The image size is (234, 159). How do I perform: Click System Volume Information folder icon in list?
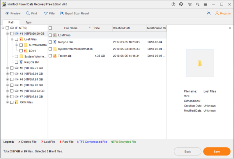pyautogui.click(x=55, y=49)
